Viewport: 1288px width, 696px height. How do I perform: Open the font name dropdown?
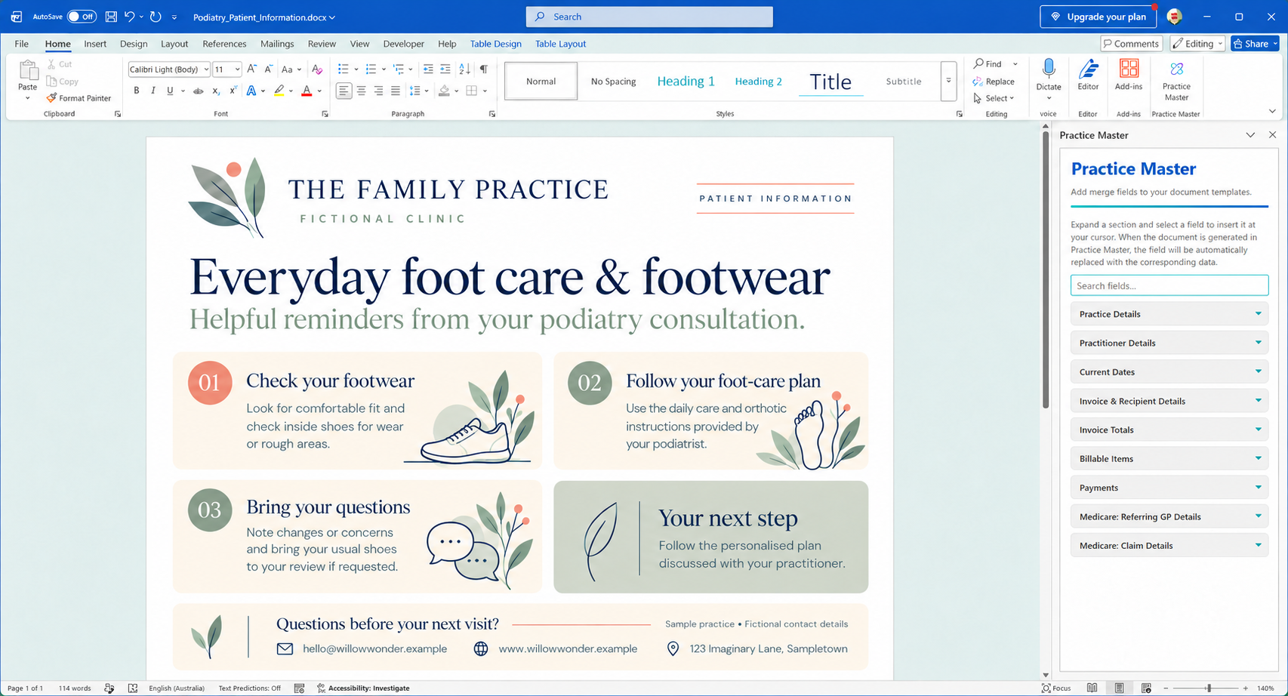pyautogui.click(x=206, y=69)
